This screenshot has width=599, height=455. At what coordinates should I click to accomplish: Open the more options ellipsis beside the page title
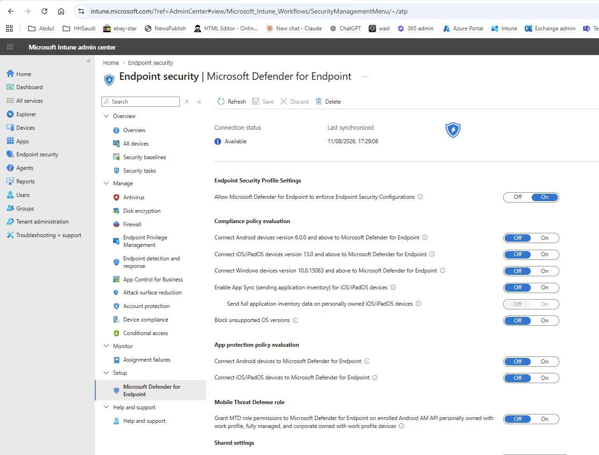(364, 77)
